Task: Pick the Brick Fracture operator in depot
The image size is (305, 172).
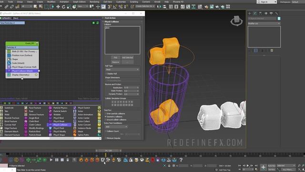Action: [10, 121]
